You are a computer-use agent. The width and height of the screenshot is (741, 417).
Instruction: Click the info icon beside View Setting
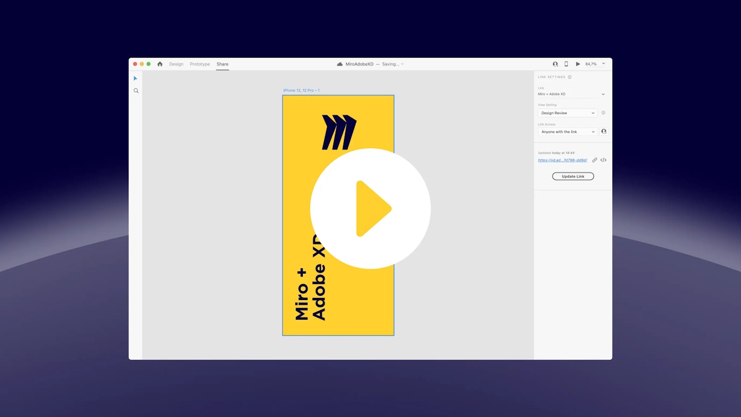603,113
